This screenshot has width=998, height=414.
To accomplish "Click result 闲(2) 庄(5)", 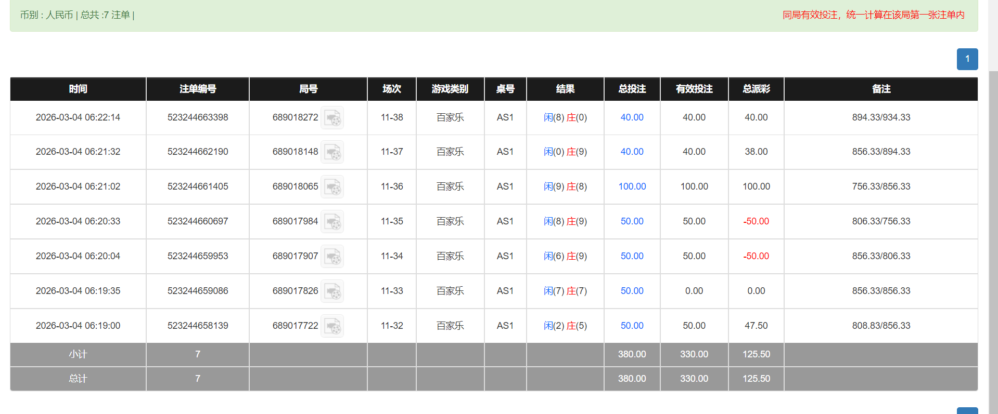I will (565, 326).
